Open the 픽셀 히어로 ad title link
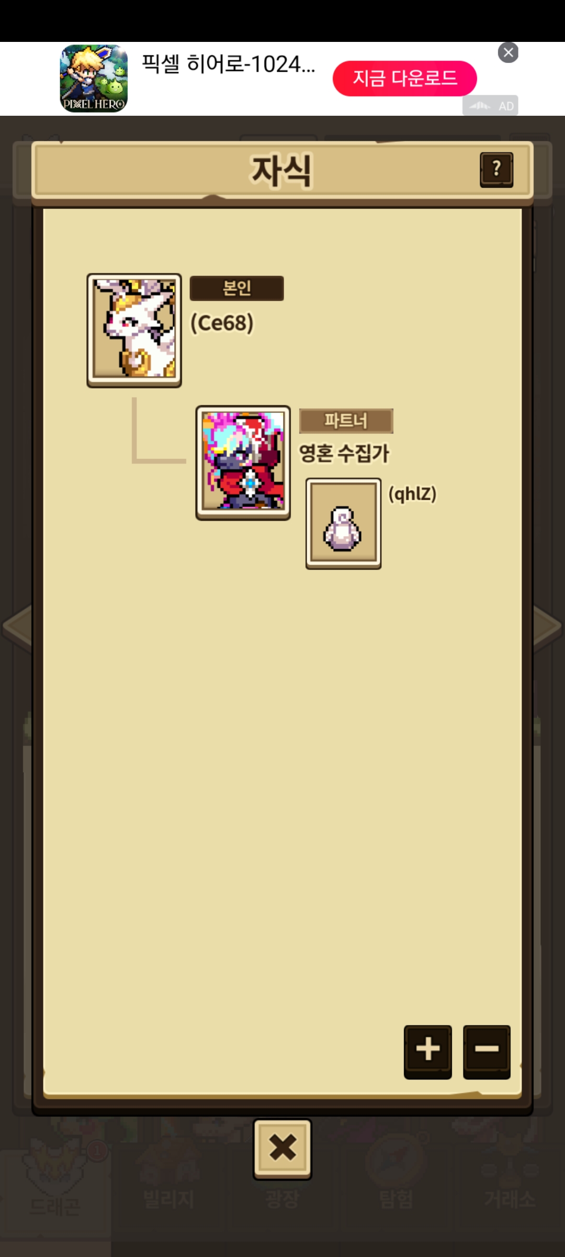This screenshot has width=565, height=1257. click(229, 64)
